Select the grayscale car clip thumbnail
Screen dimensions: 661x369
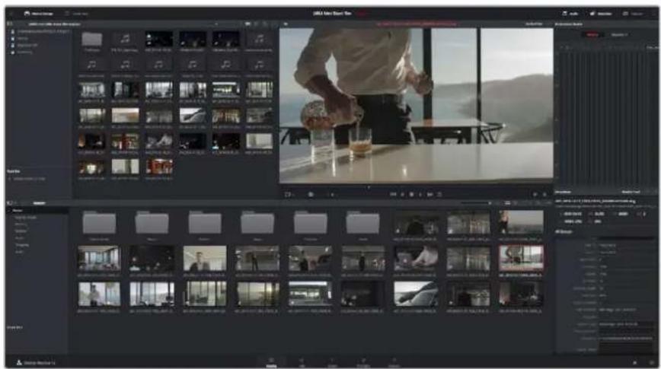[x=416, y=294]
